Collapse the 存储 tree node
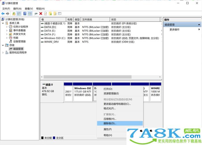The width and height of the screenshot is (202, 145). (x=3, y=45)
